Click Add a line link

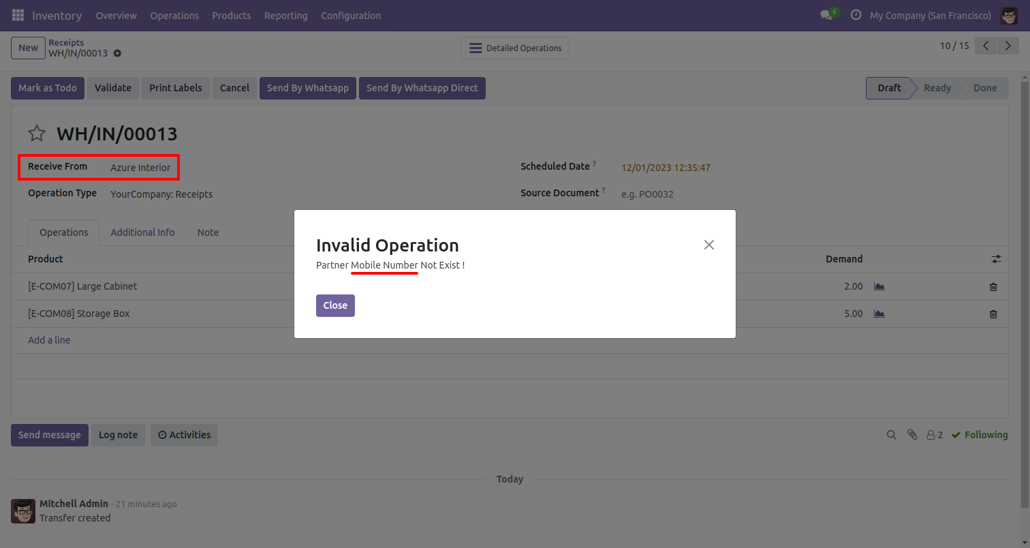(49, 340)
